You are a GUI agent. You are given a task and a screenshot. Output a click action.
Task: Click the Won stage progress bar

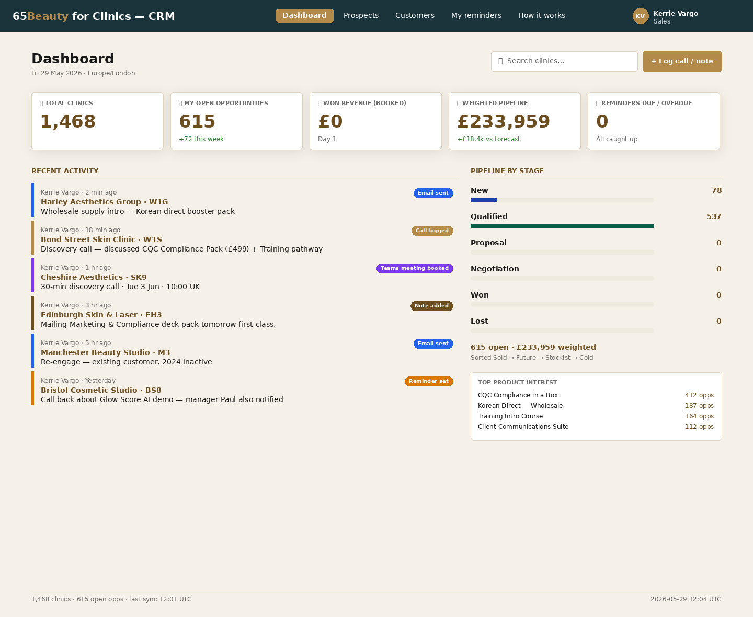pyautogui.click(x=562, y=305)
